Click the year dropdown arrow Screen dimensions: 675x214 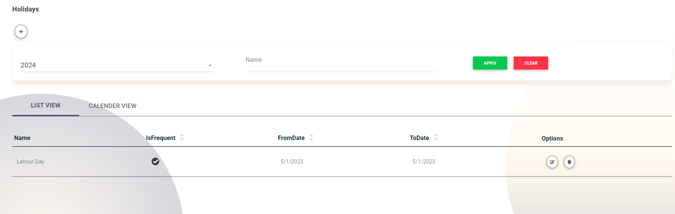(210, 66)
